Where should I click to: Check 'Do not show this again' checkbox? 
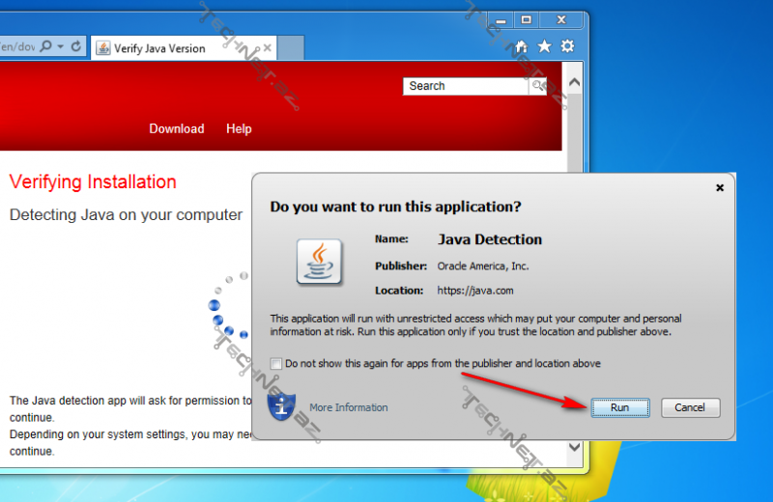[x=276, y=364]
